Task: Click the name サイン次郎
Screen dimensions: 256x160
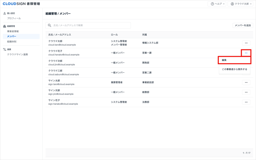Action: (x=54, y=90)
